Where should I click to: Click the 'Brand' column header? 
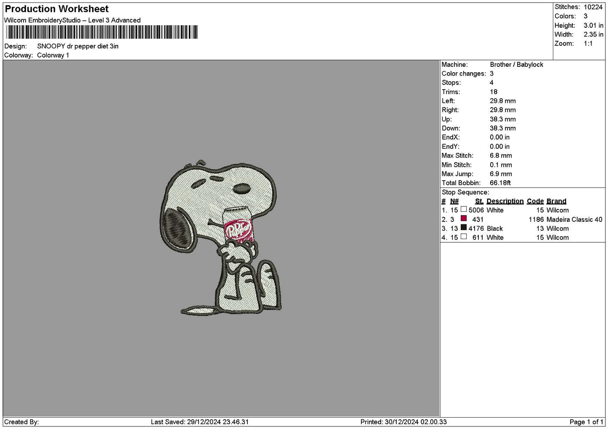[x=556, y=201]
